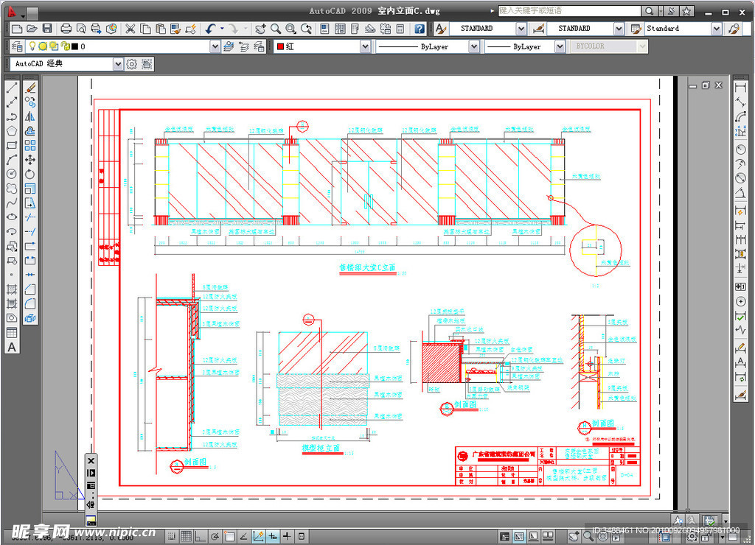
Task: Pick the Circle drawing tool
Action: pyautogui.click(x=12, y=174)
